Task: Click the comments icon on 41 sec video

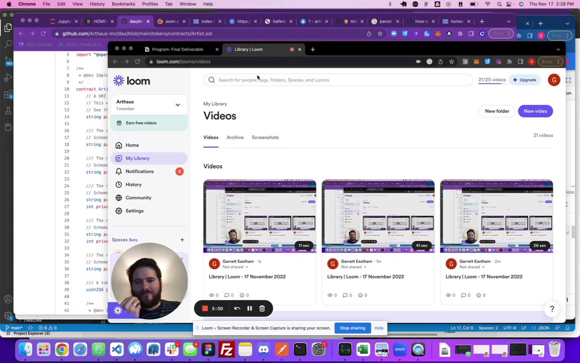Action: point(345,295)
